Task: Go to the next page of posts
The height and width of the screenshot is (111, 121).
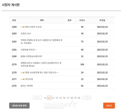Action: point(85,98)
